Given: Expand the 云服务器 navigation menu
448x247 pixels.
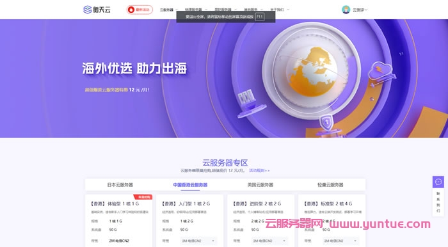Looking at the screenshot, I should pyautogui.click(x=168, y=10).
